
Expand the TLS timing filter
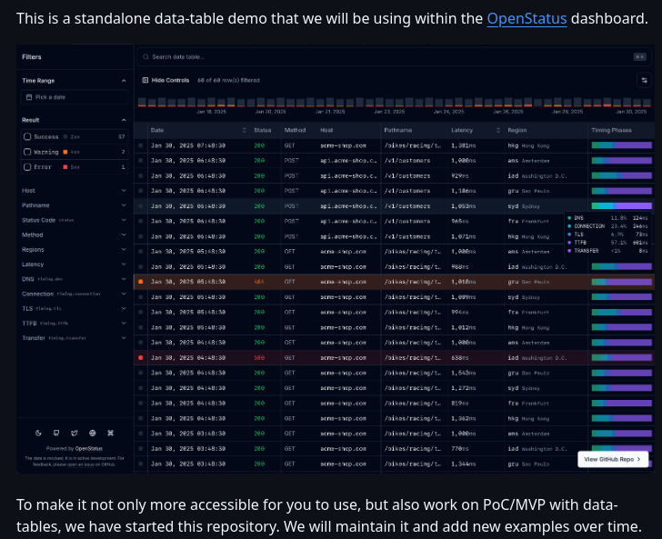coord(74,308)
